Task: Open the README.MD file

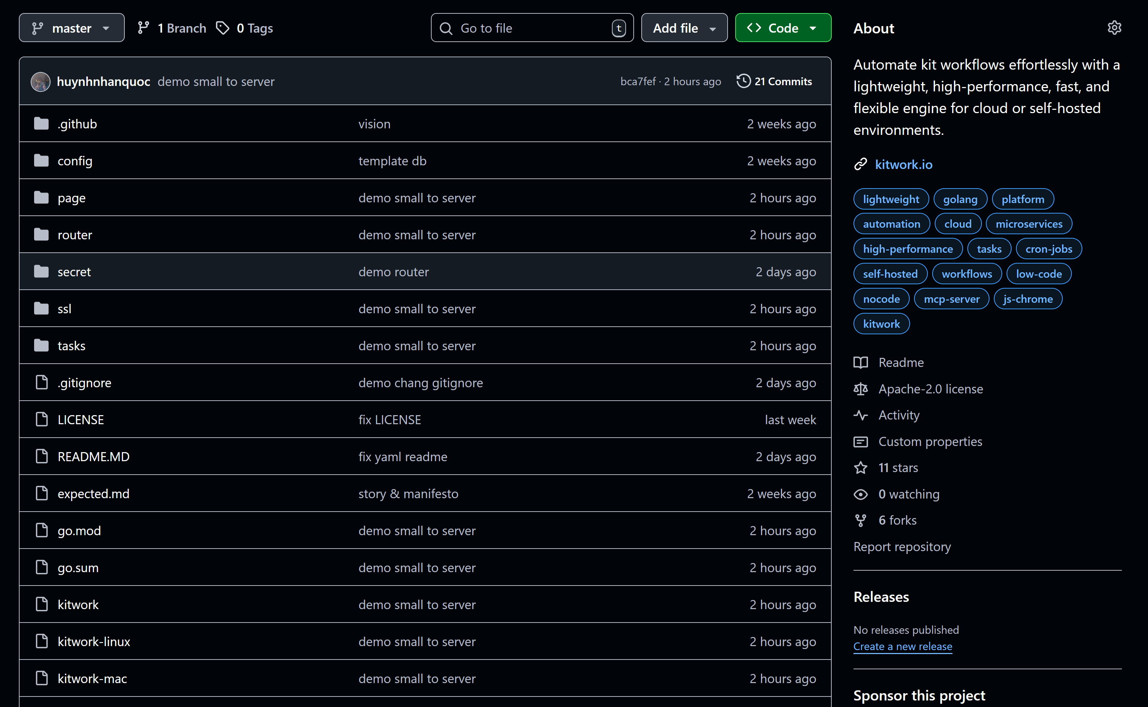Action: tap(93, 456)
